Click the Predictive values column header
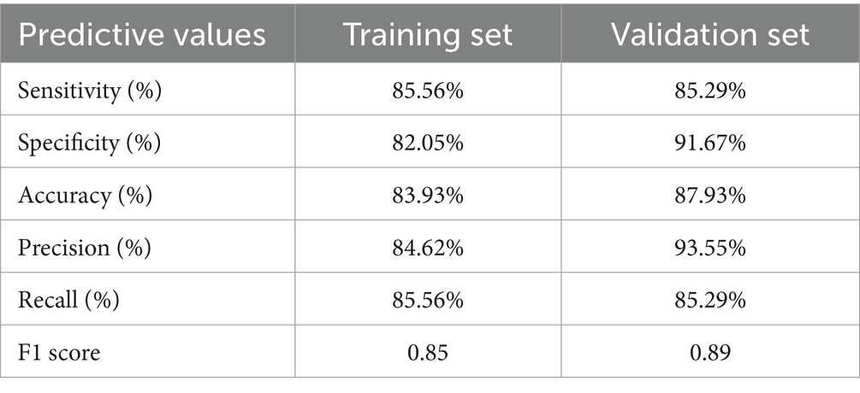Image resolution: width=860 pixels, height=393 pixels. [x=144, y=36]
